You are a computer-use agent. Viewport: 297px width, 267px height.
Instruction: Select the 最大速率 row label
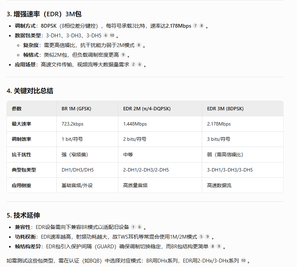click(x=21, y=124)
